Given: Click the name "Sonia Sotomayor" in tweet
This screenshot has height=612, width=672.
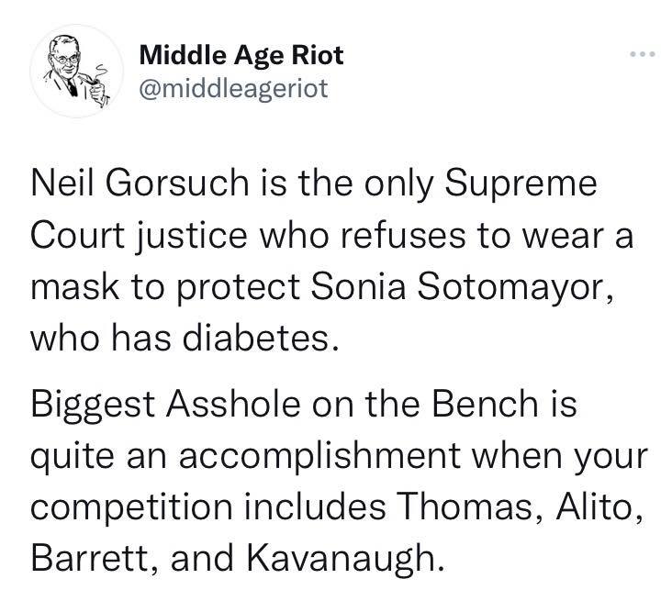Looking at the screenshot, I should click(458, 286).
